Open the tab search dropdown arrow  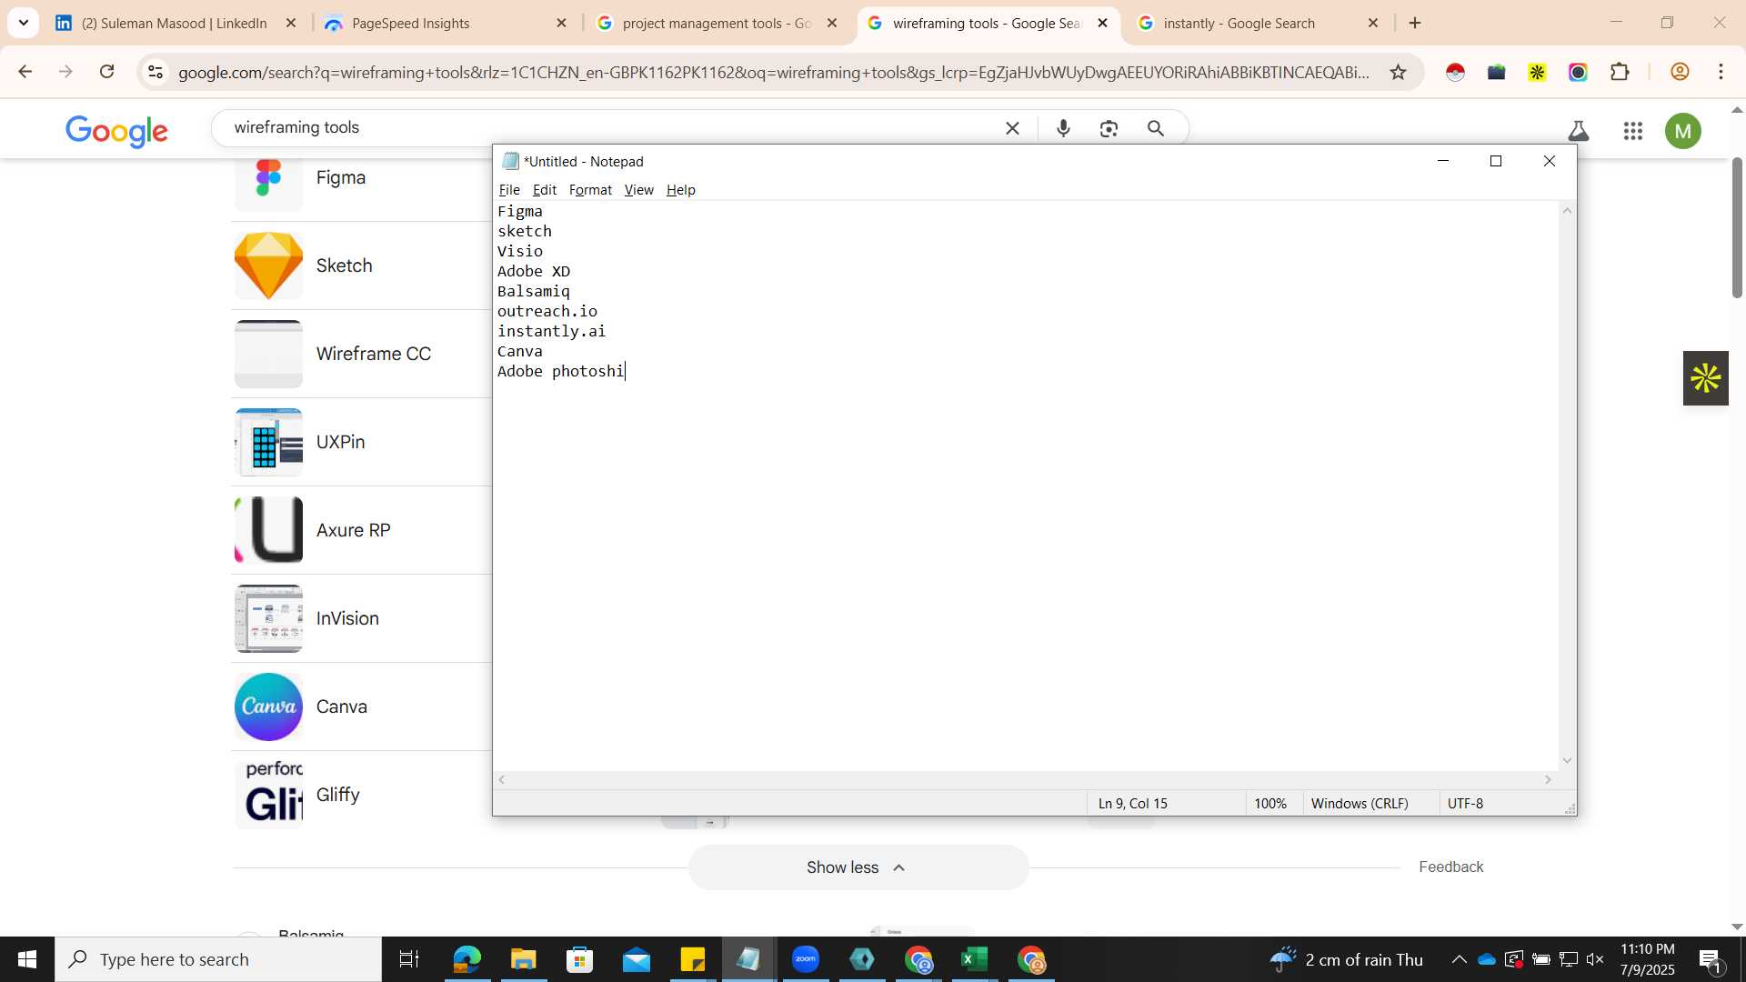pyautogui.click(x=23, y=23)
